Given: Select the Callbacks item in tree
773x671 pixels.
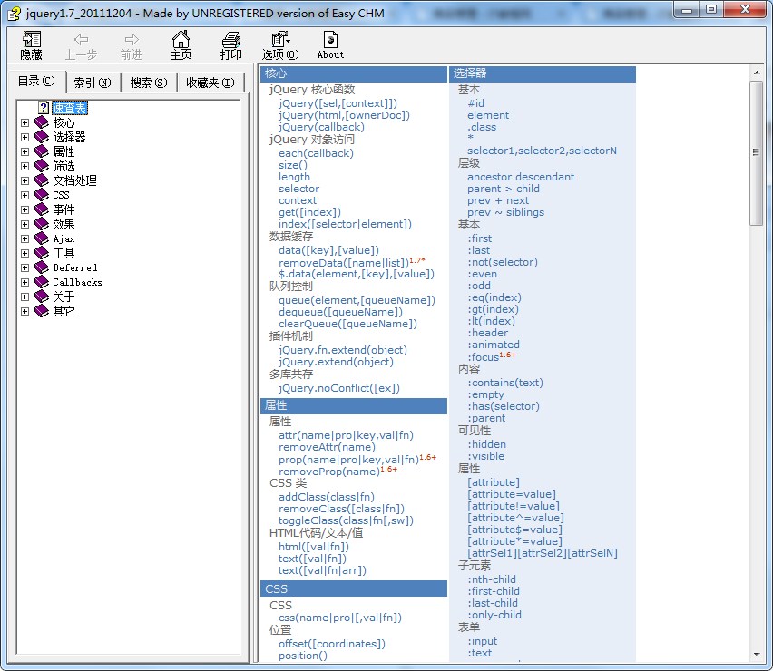Looking at the screenshot, I should click(77, 282).
